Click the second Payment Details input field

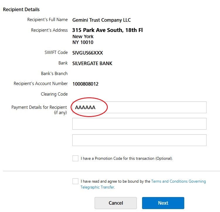[139, 124]
